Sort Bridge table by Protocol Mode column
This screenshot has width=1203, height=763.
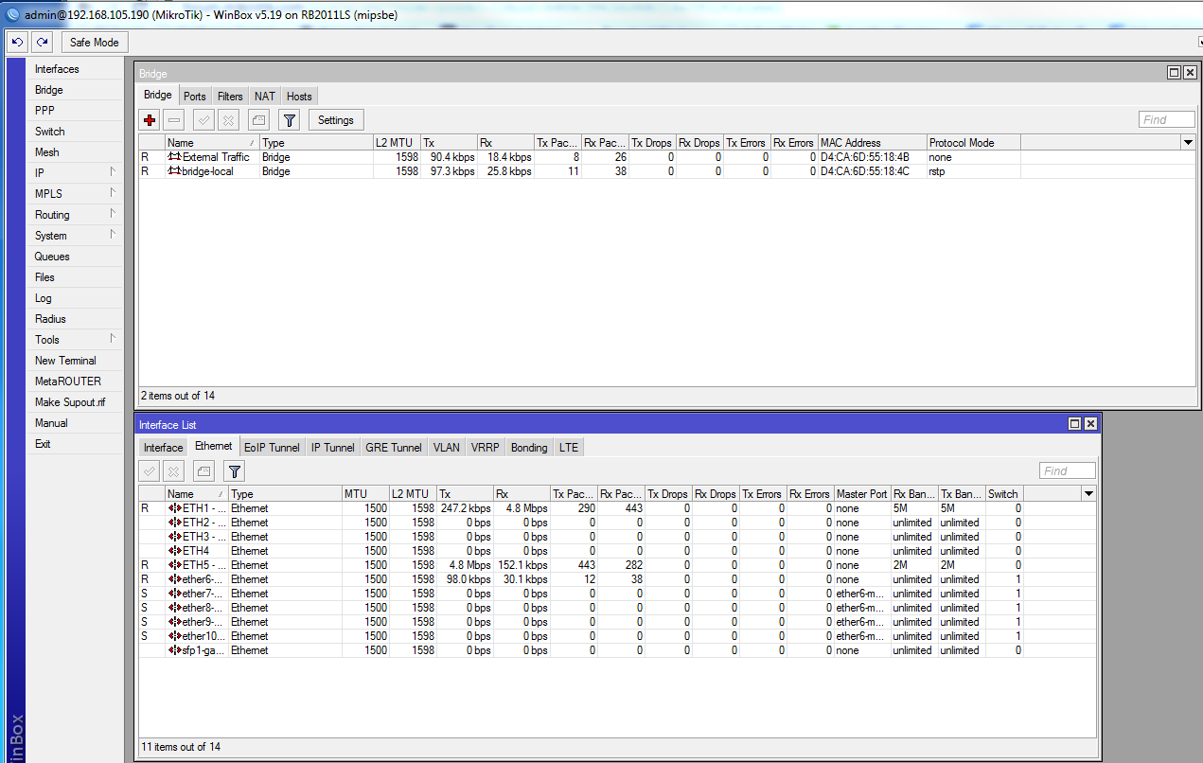(x=973, y=143)
